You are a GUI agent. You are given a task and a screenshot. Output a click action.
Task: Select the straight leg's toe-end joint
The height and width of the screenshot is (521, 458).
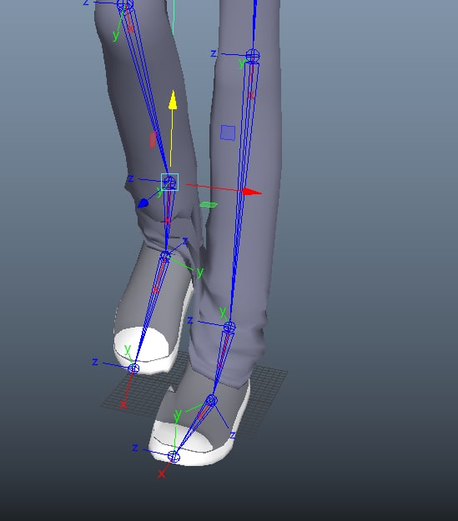(174, 457)
